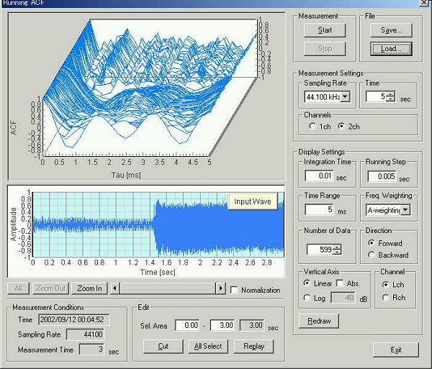Enable the Normalization checkbox
This screenshot has height=369, width=432.
click(x=234, y=290)
